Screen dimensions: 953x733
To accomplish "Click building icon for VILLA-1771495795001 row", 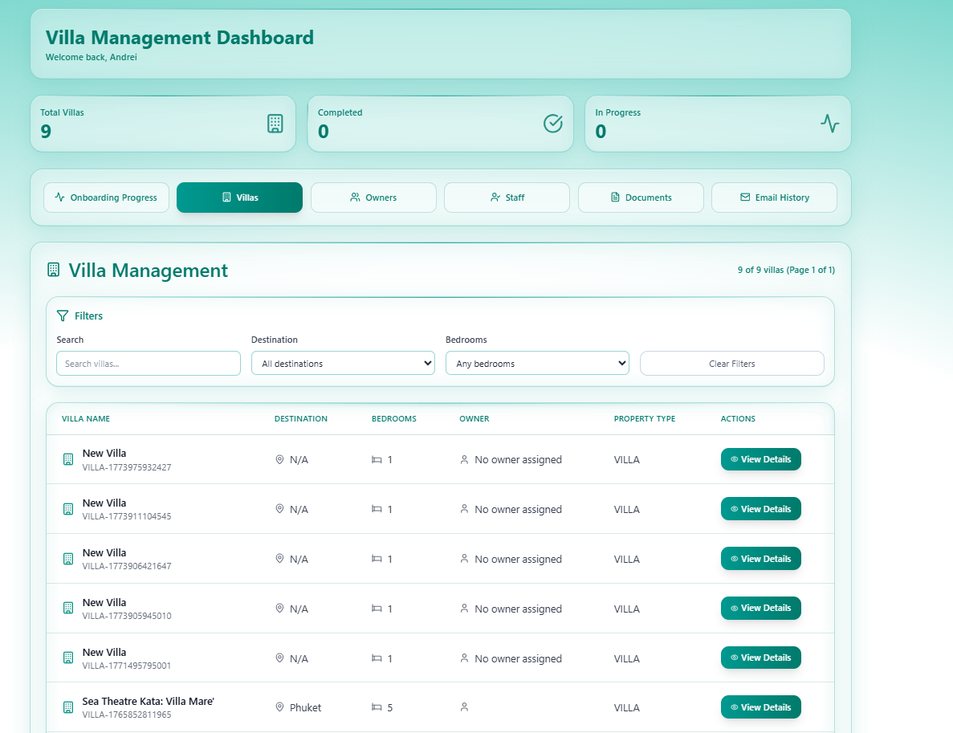I will coord(68,658).
